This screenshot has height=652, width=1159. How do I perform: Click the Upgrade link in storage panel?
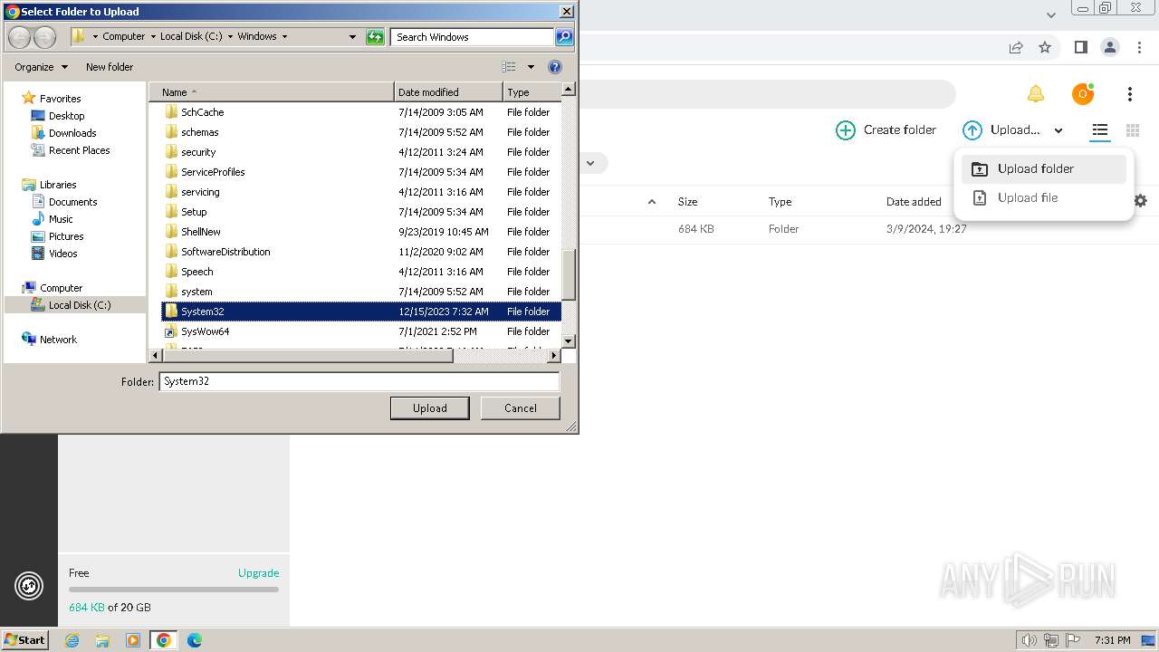[x=258, y=573]
